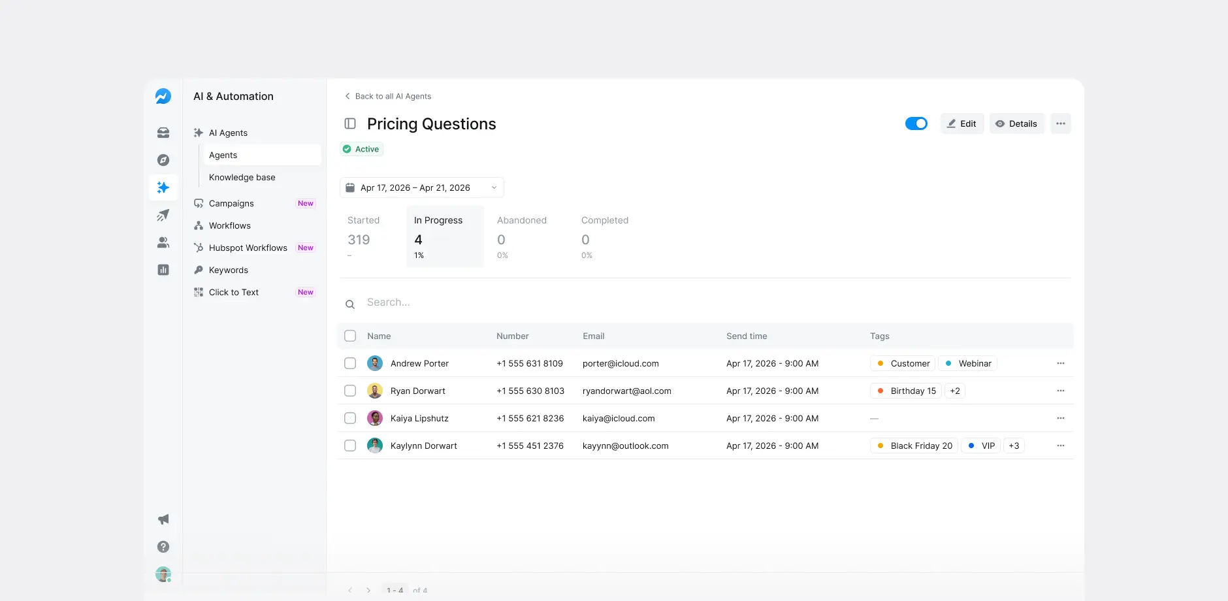Click phone number +1 555 630 8103
Image resolution: width=1228 pixels, height=601 pixels.
click(x=530, y=391)
